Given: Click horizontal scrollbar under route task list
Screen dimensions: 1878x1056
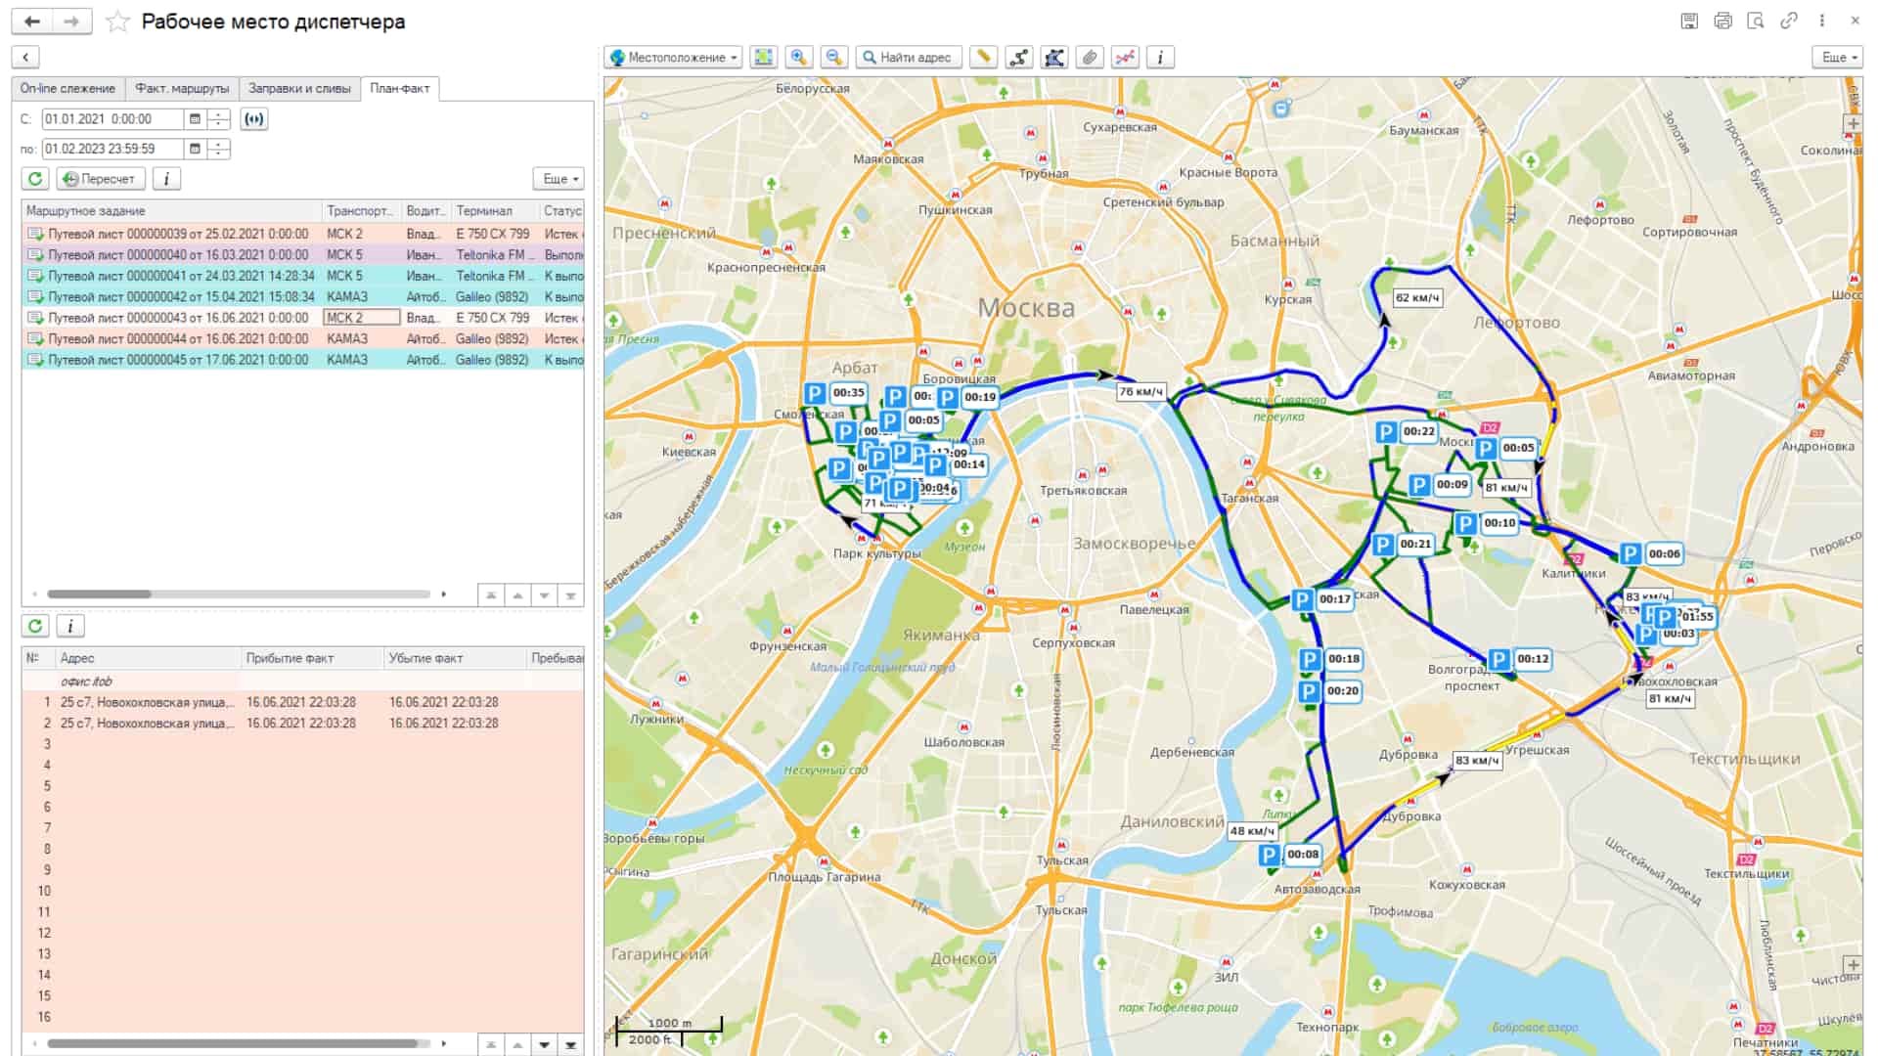Looking at the screenshot, I should coord(239,594).
